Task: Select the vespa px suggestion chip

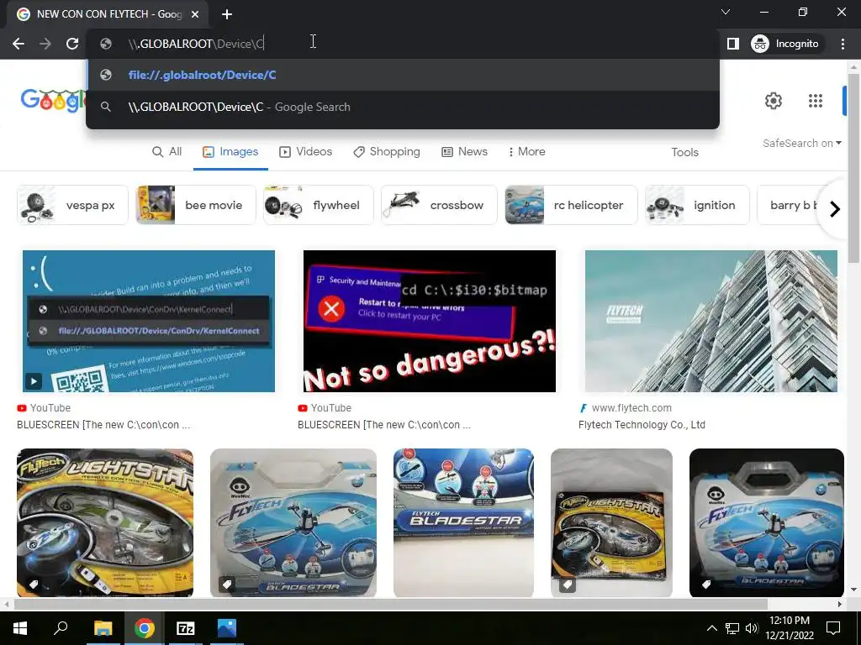Action: coord(72,205)
